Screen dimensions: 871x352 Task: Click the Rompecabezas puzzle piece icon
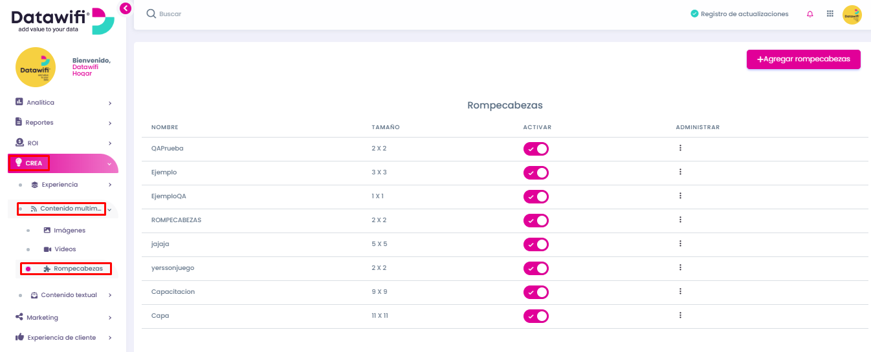[x=47, y=269]
